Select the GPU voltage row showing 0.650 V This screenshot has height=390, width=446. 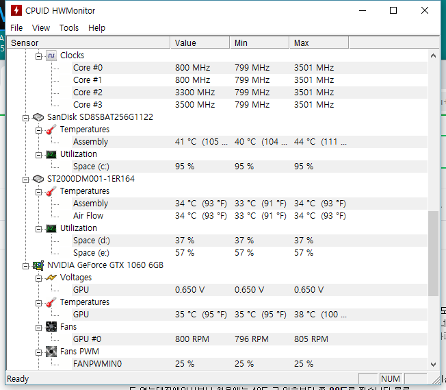(x=250, y=290)
